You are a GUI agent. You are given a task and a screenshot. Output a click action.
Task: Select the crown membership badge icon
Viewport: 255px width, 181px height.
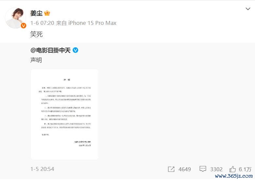(x=47, y=13)
